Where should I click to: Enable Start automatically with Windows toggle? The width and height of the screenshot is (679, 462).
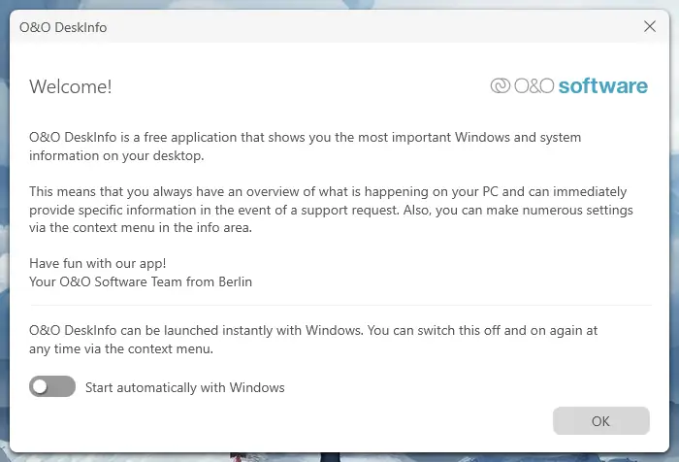click(52, 387)
